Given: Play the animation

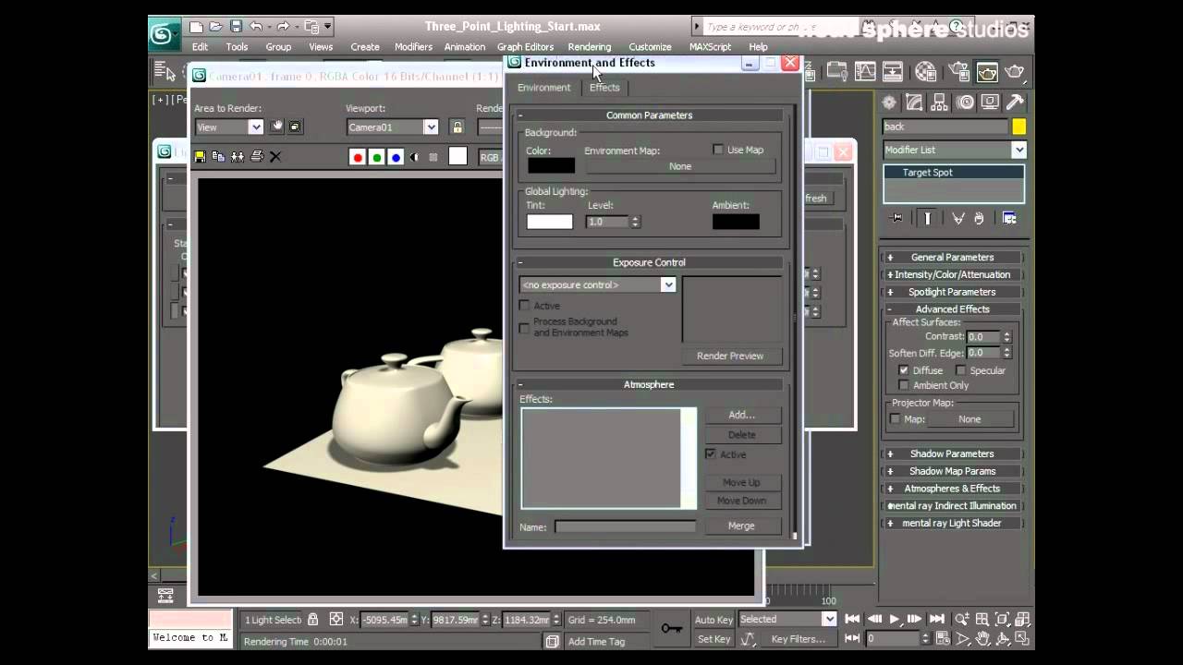Looking at the screenshot, I should [894, 619].
